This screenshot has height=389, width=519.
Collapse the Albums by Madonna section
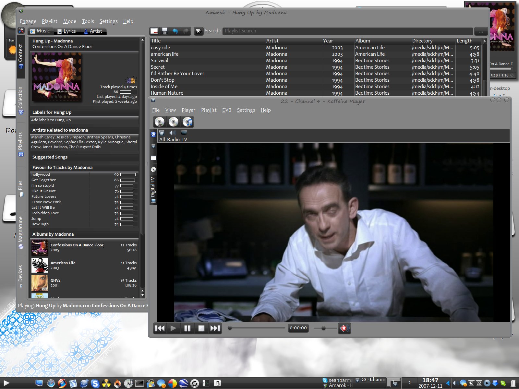tap(84, 234)
